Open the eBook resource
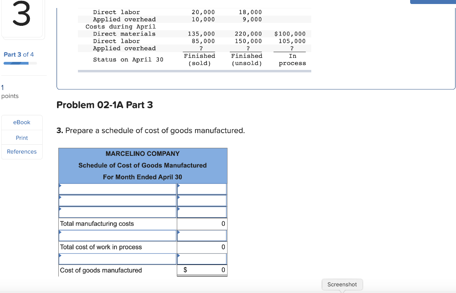Screen dimensions: 456x293 [21, 122]
